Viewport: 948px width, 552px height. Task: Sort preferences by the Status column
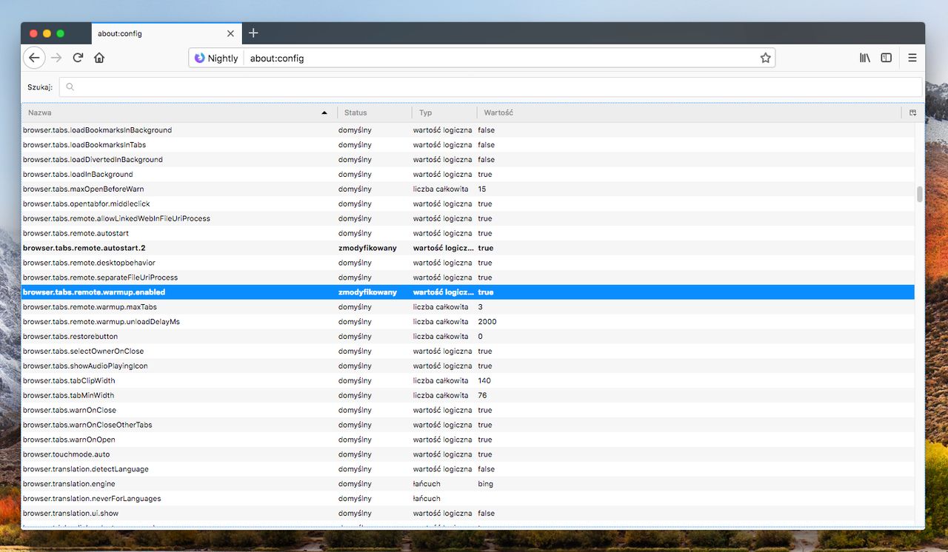(x=375, y=112)
